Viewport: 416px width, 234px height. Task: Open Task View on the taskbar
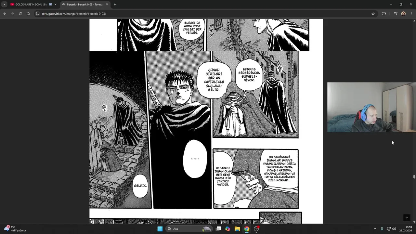[x=218, y=229]
